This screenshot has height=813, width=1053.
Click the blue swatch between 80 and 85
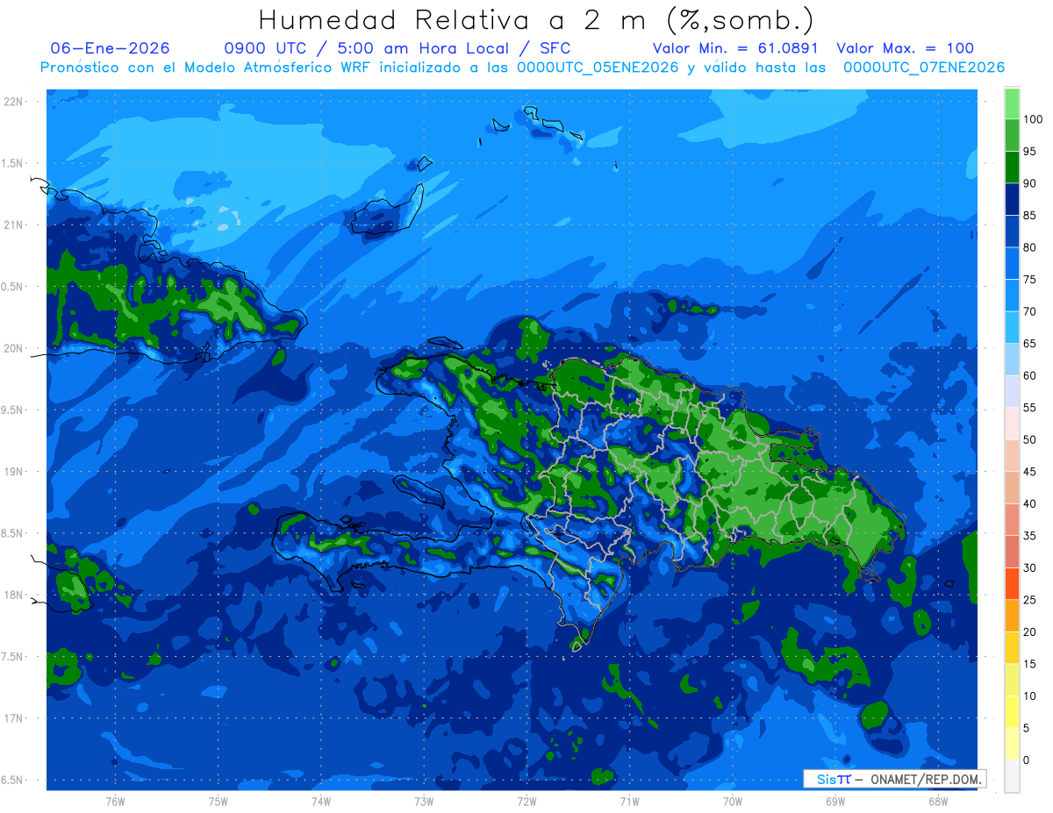[1012, 231]
